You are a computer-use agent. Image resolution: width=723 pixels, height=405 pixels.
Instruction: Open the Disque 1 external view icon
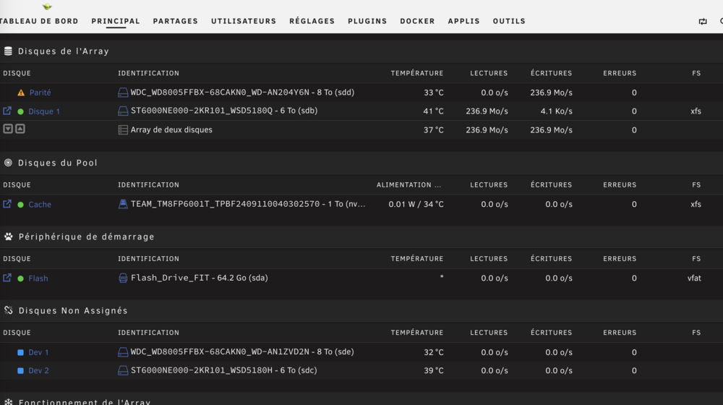click(x=7, y=111)
